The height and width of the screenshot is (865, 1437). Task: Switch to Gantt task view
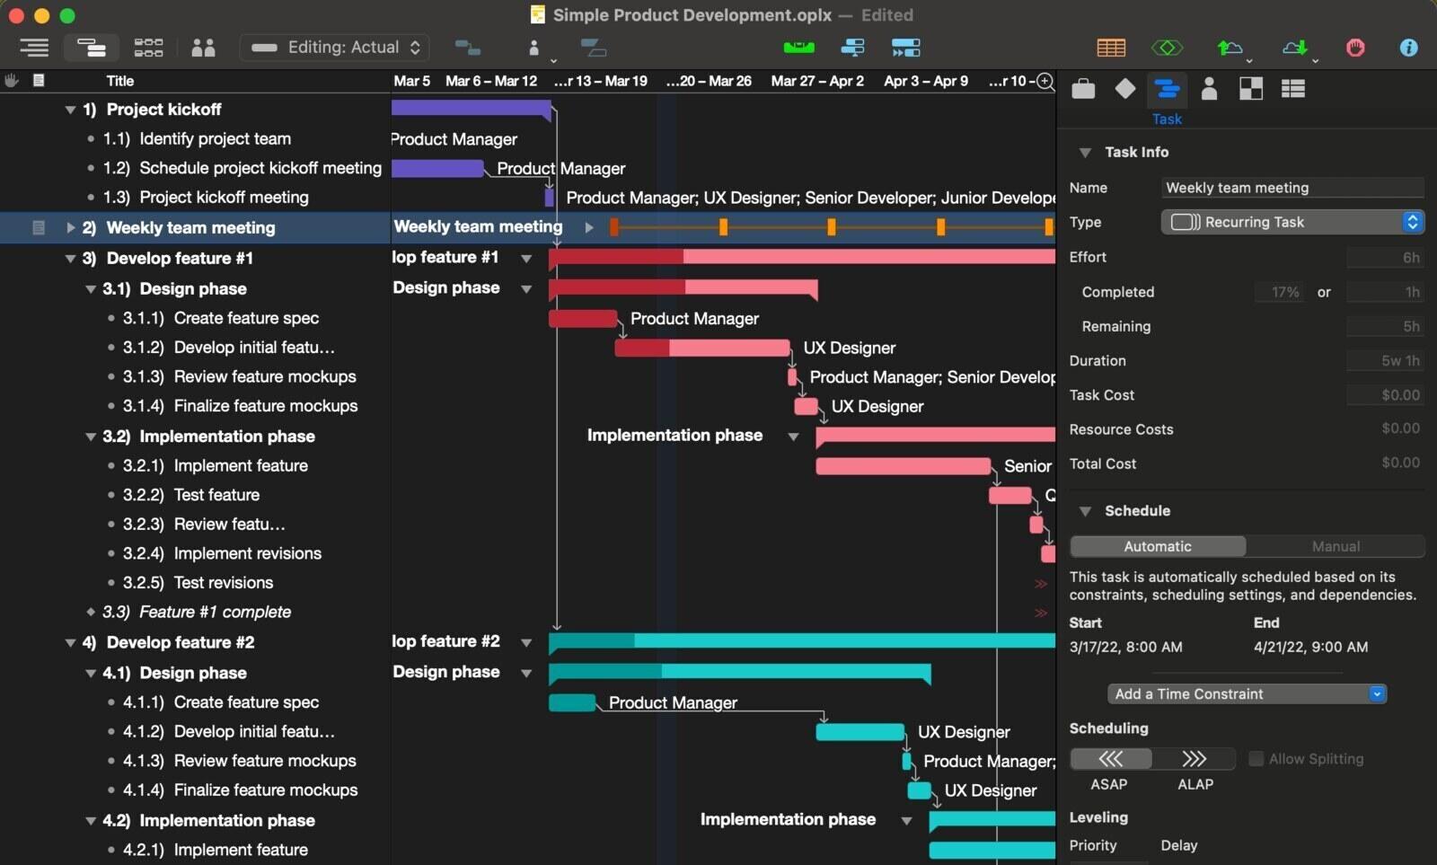pos(91,48)
